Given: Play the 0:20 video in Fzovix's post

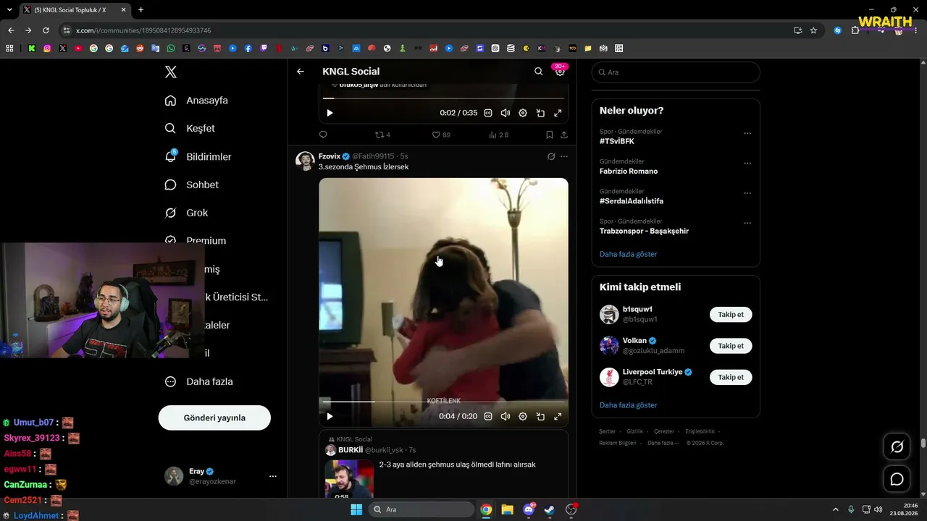Looking at the screenshot, I should (x=330, y=416).
